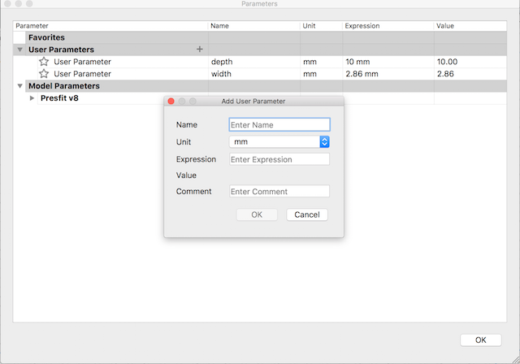Select the Favorites row
Screen dimensions: 520x364
[260, 37]
